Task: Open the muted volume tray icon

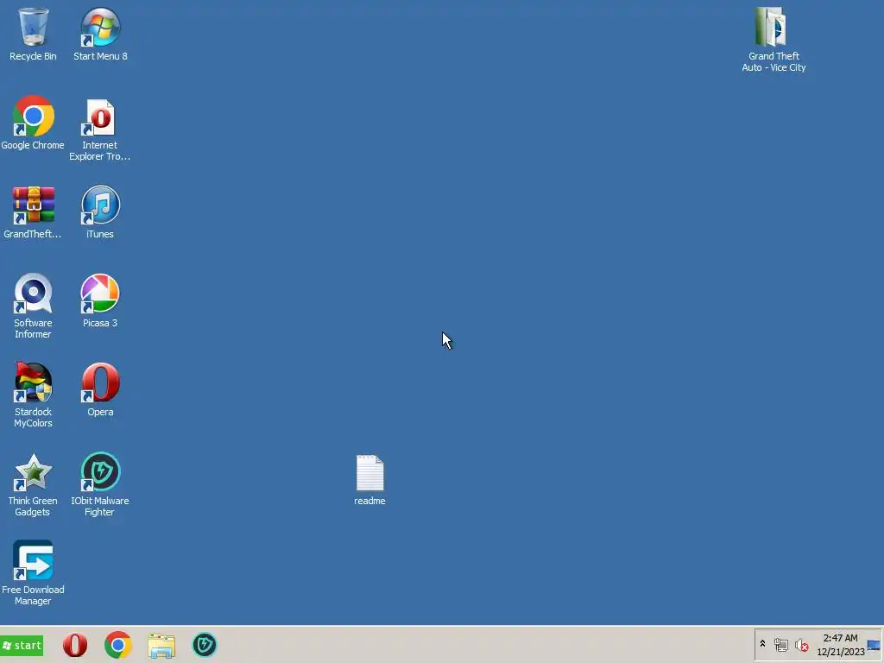Action: tap(801, 645)
